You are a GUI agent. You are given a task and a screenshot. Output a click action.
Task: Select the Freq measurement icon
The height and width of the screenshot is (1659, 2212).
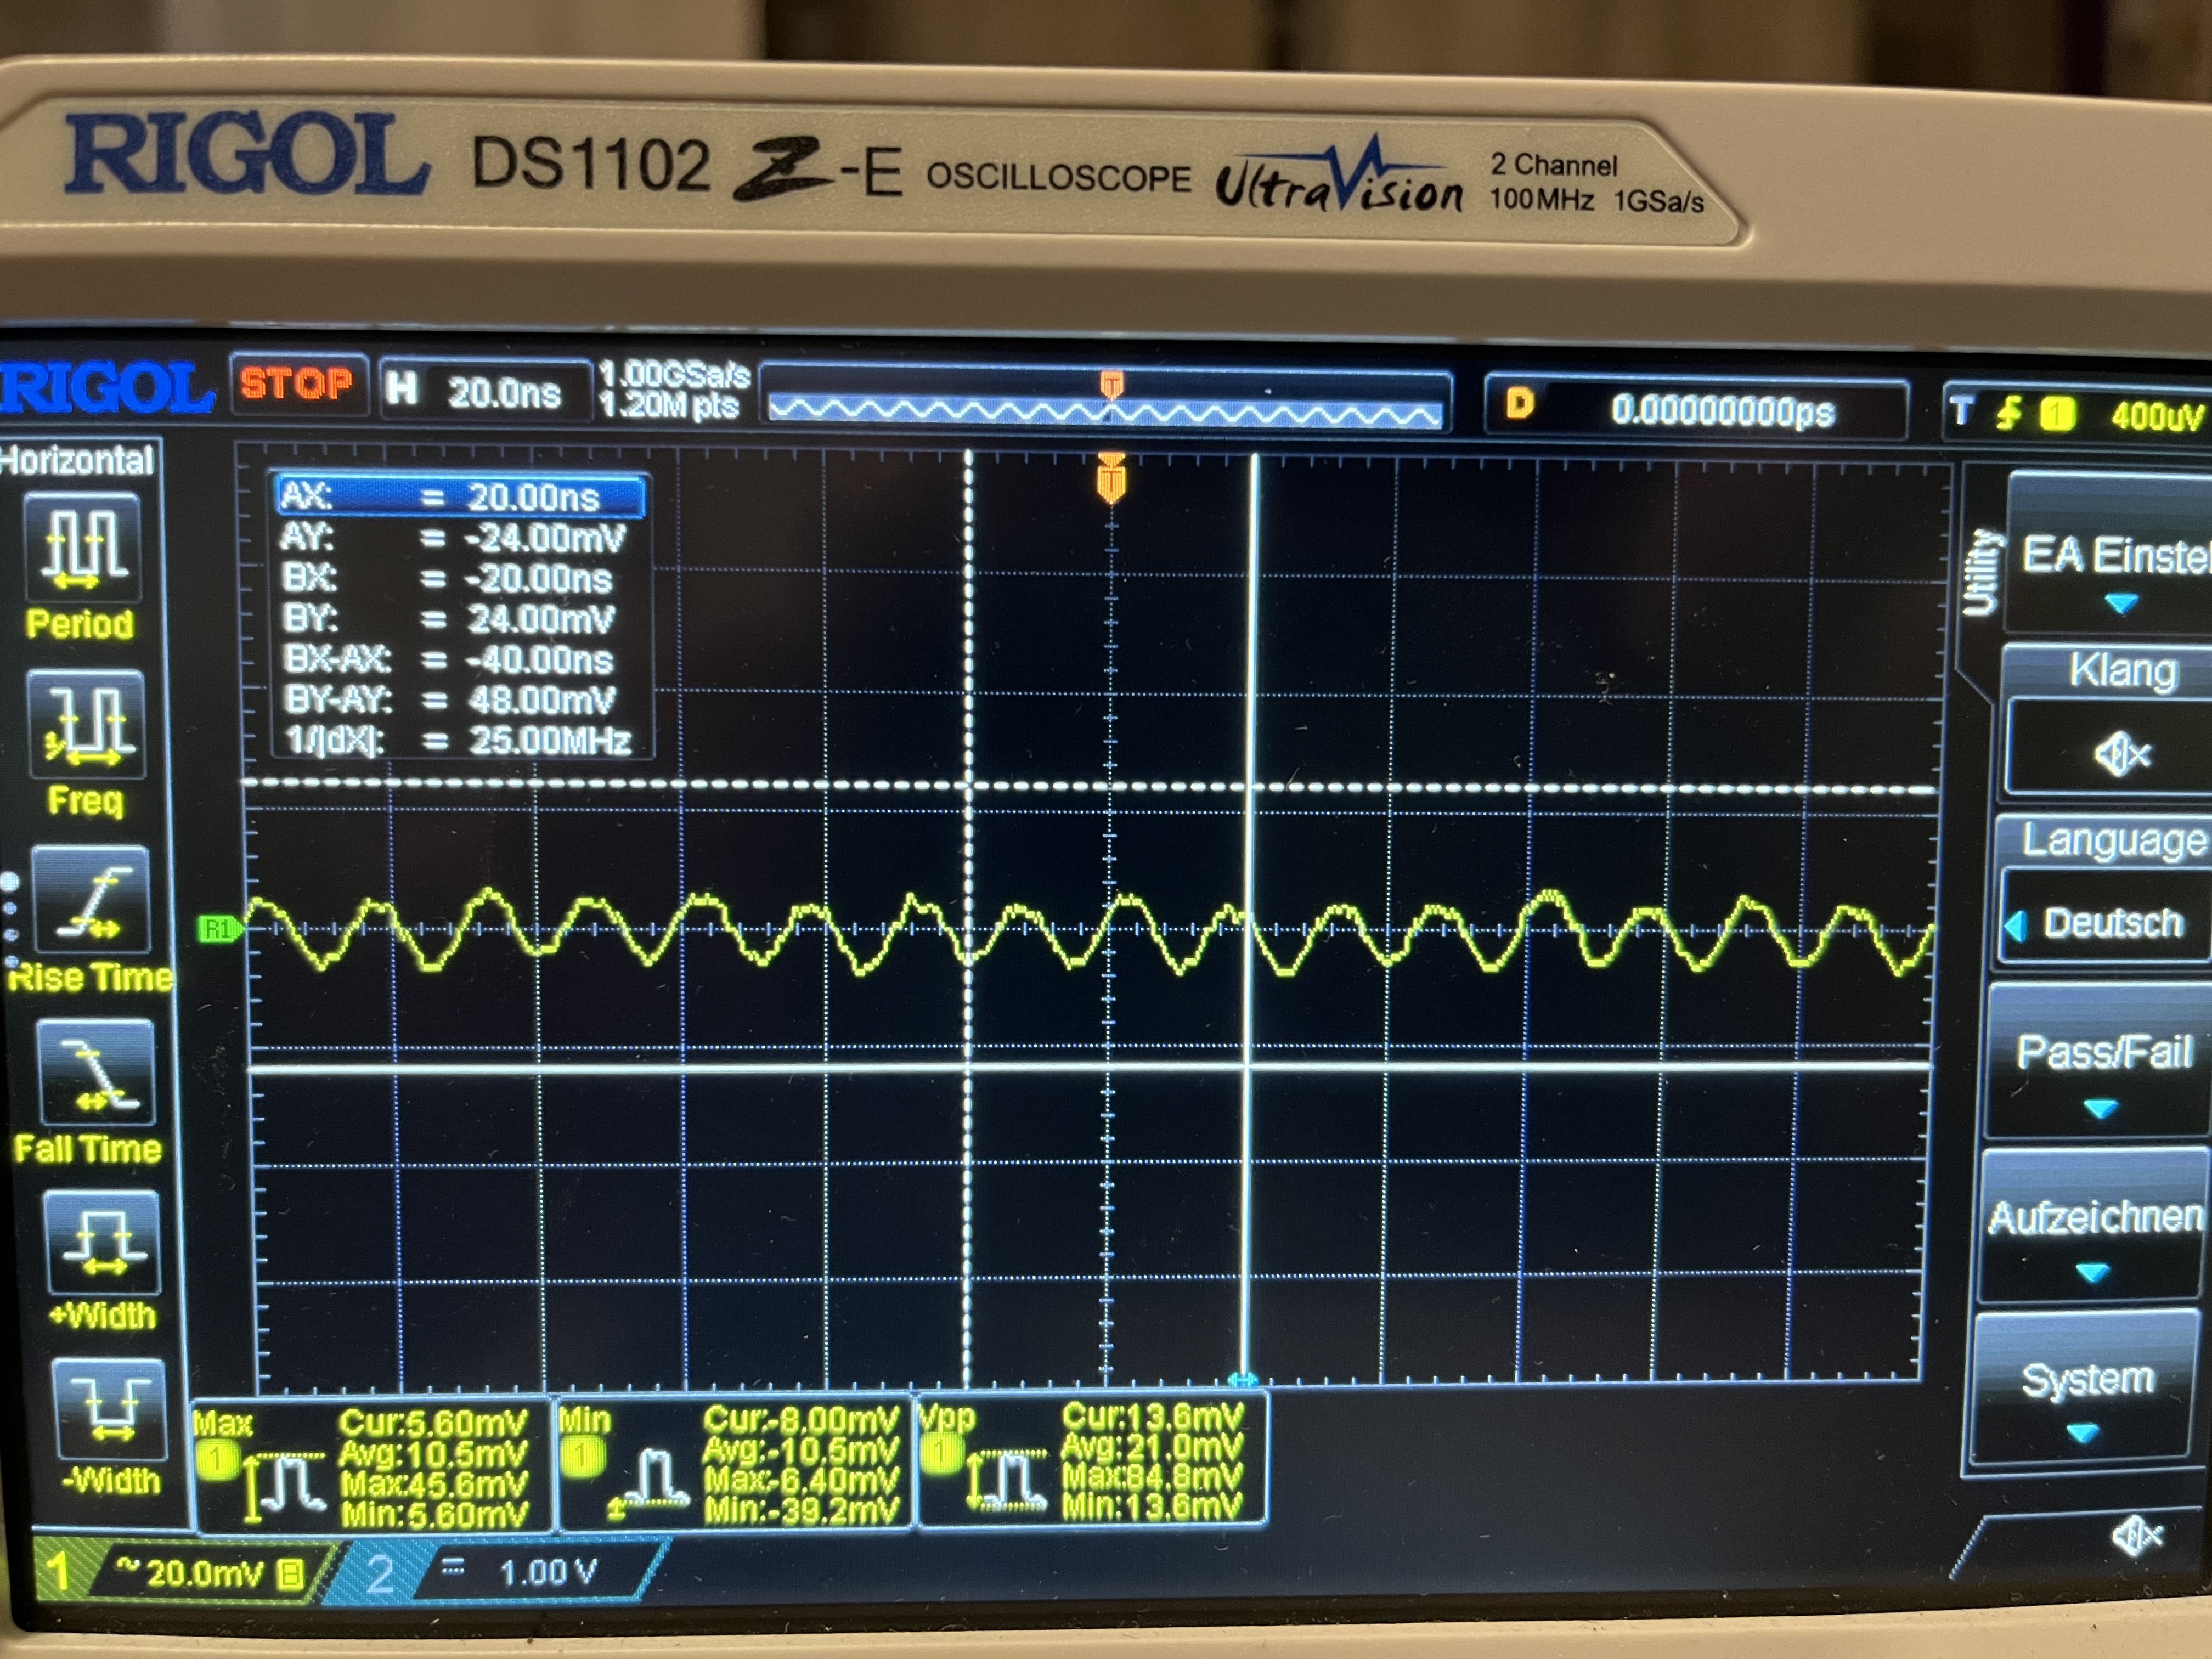88,725
